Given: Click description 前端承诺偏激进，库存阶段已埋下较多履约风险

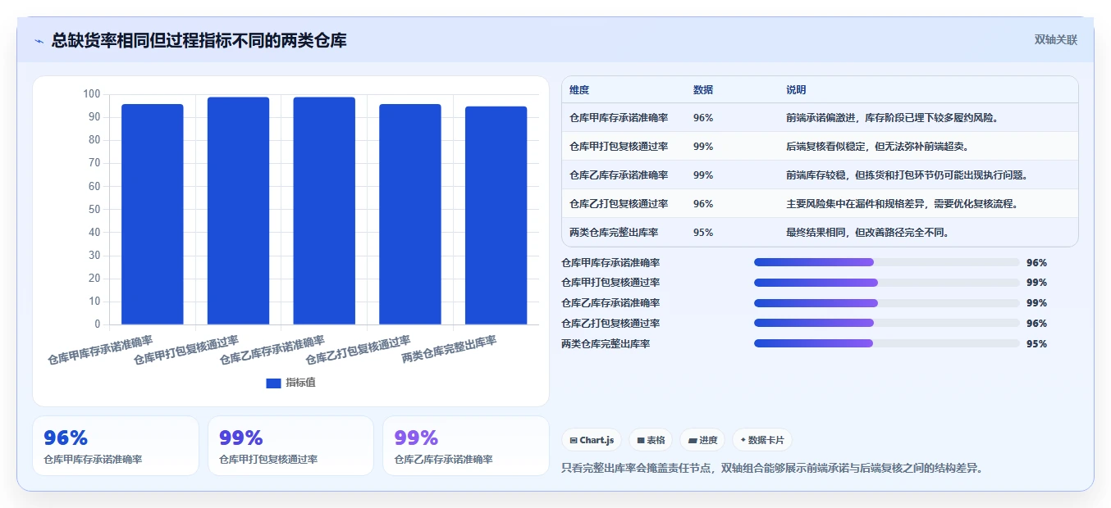Looking at the screenshot, I should pyautogui.click(x=892, y=118).
